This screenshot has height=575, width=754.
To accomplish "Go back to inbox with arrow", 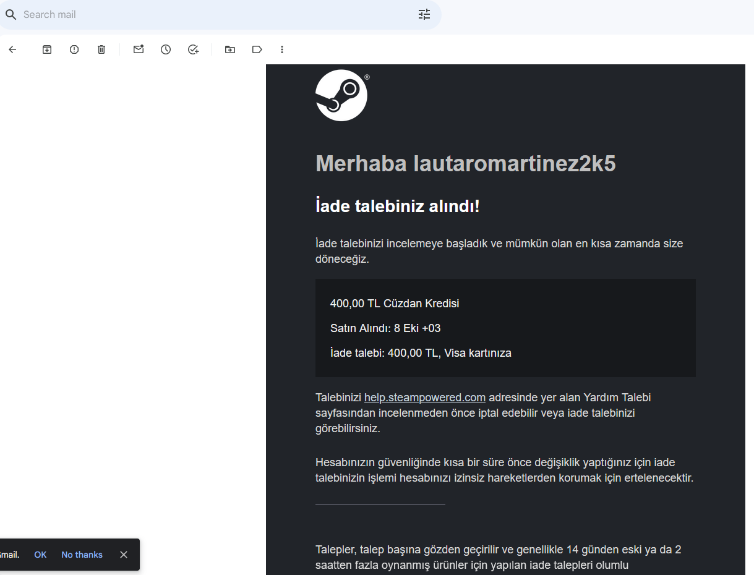I will [12, 49].
